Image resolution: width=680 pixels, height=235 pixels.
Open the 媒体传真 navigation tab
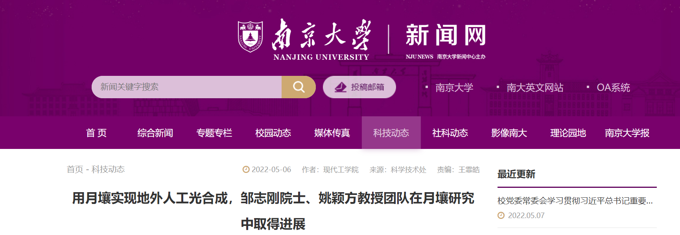point(332,133)
